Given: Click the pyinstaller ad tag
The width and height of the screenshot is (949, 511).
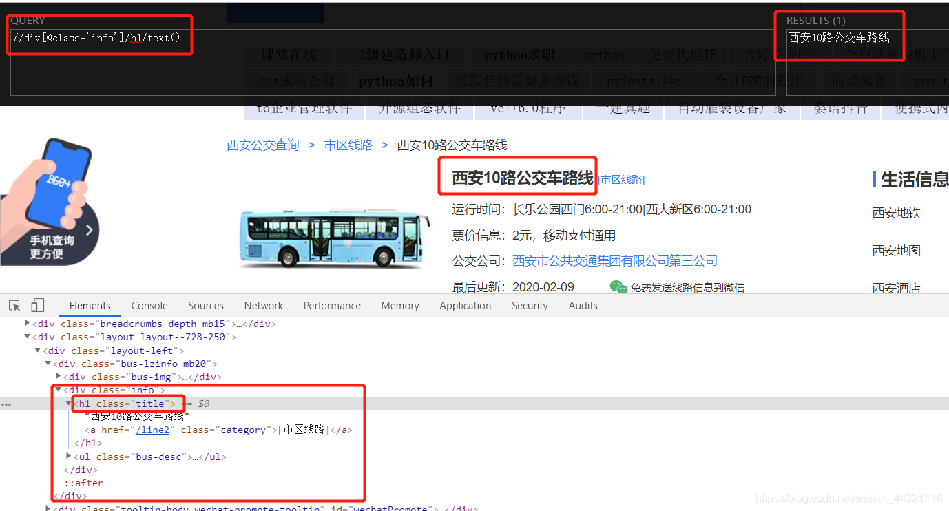Looking at the screenshot, I should click(x=644, y=81).
